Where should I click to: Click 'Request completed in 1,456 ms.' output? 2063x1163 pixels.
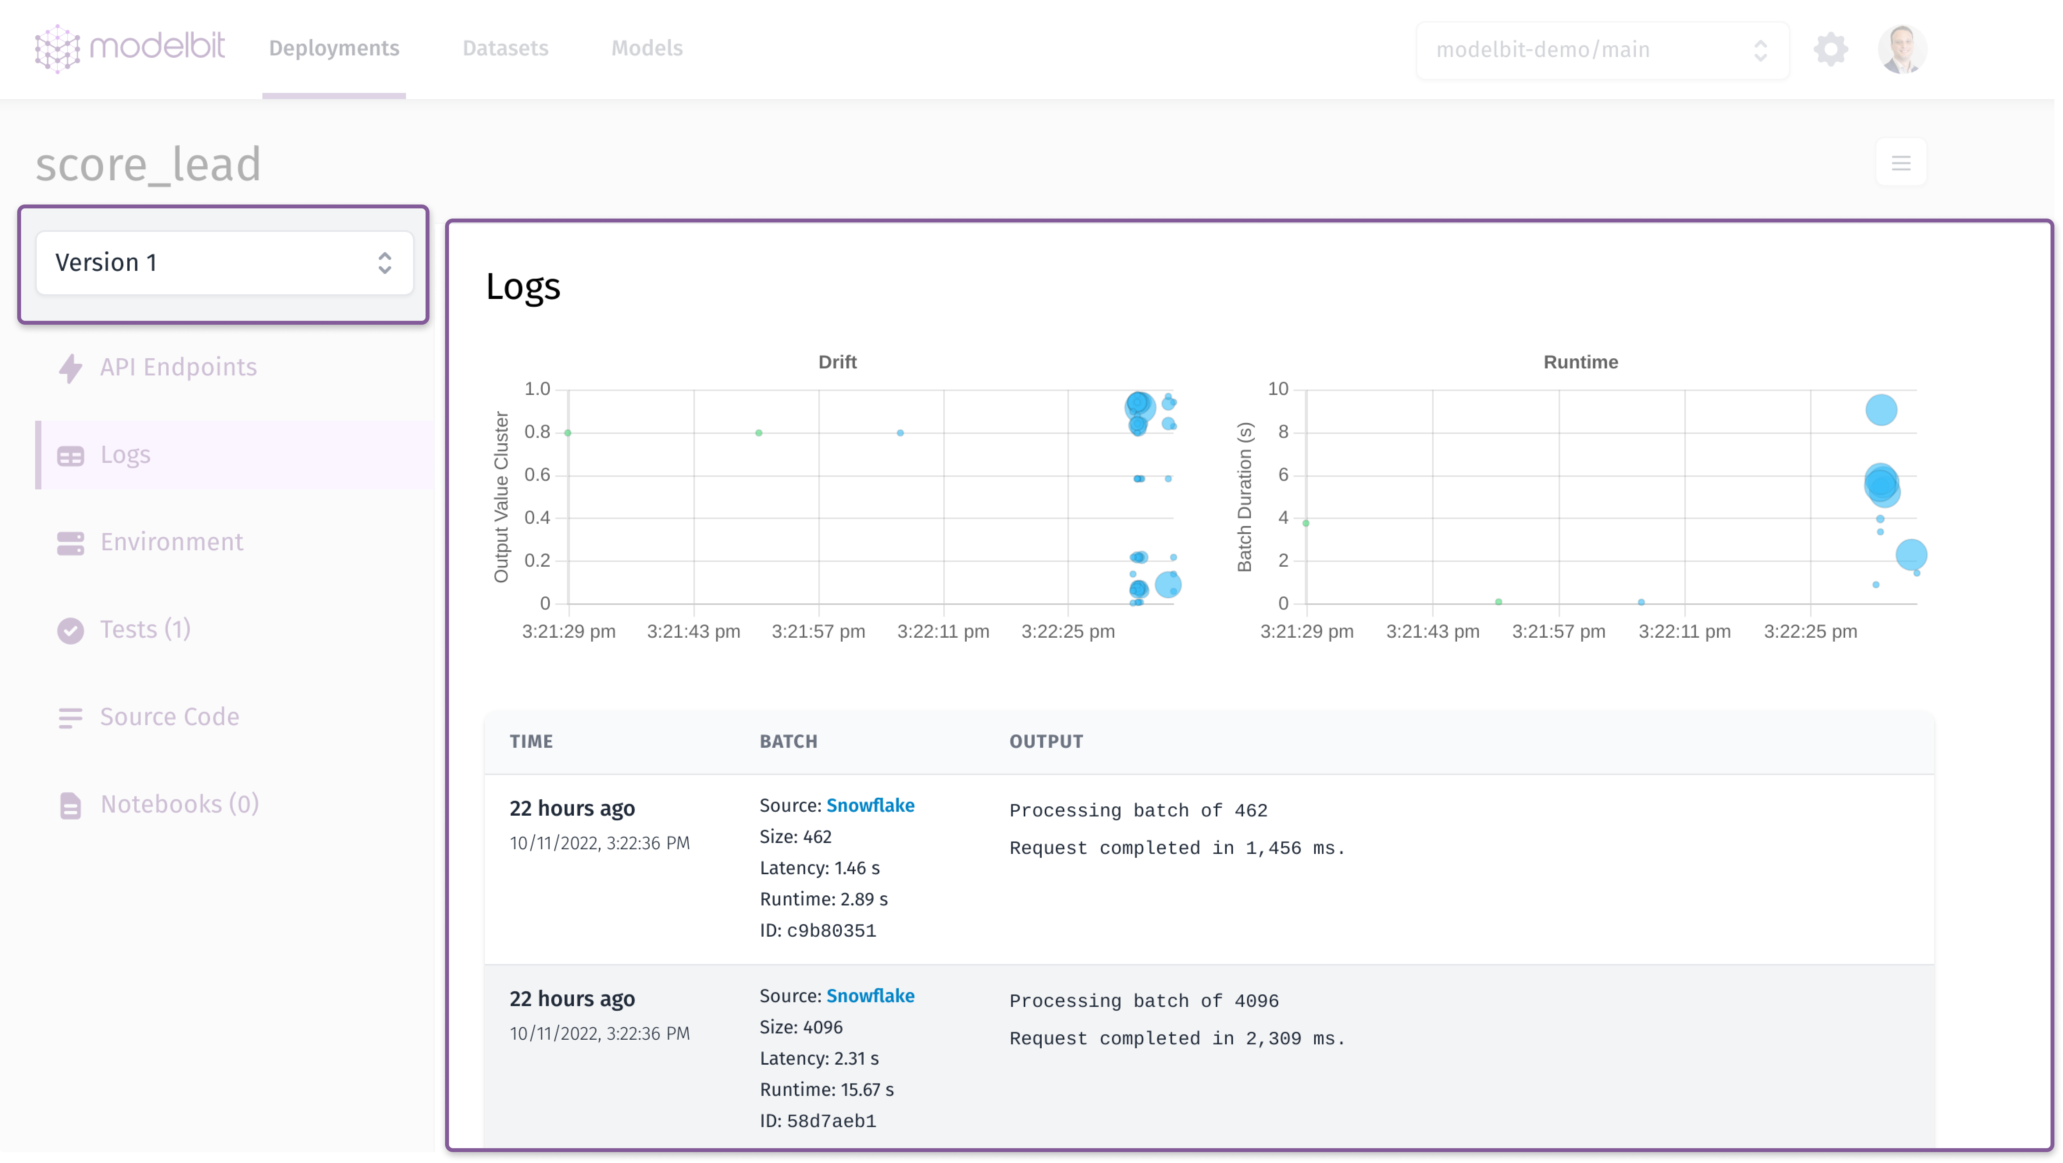click(x=1176, y=848)
